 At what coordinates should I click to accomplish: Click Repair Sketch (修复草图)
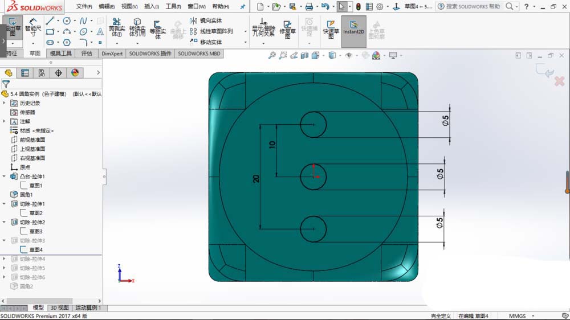pos(287,29)
